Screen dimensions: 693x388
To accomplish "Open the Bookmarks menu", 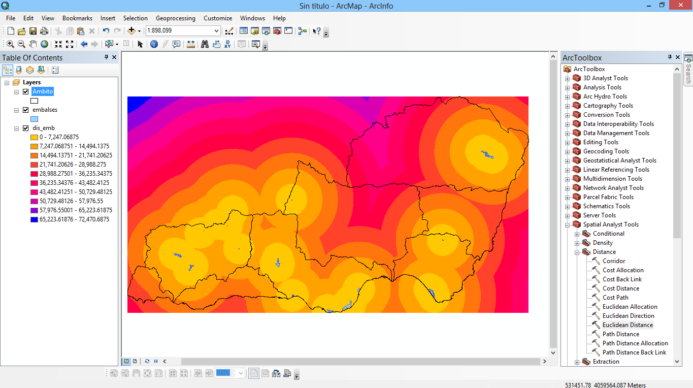I will [77, 18].
